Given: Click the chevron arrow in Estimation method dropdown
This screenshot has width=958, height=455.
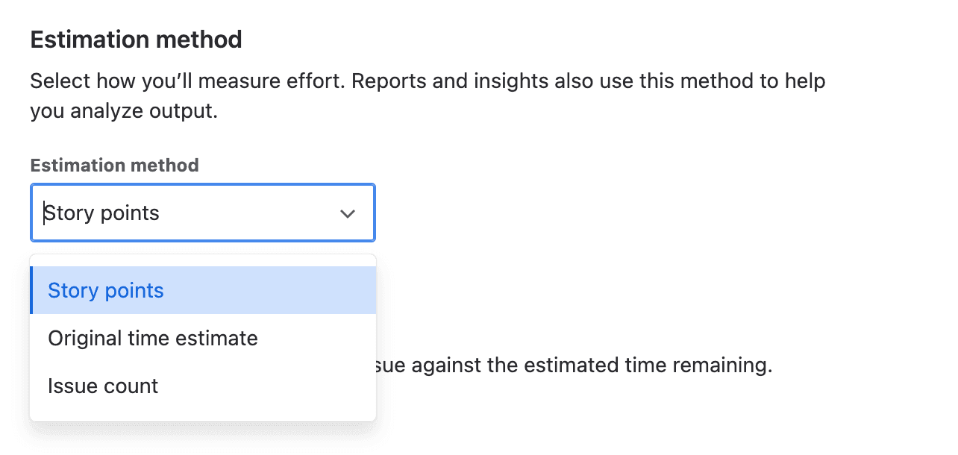Looking at the screenshot, I should [x=347, y=214].
